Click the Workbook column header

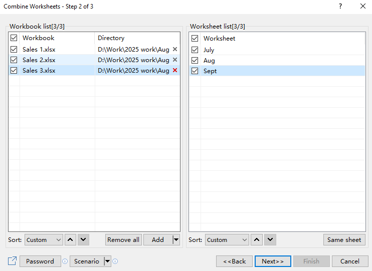[x=57, y=38]
